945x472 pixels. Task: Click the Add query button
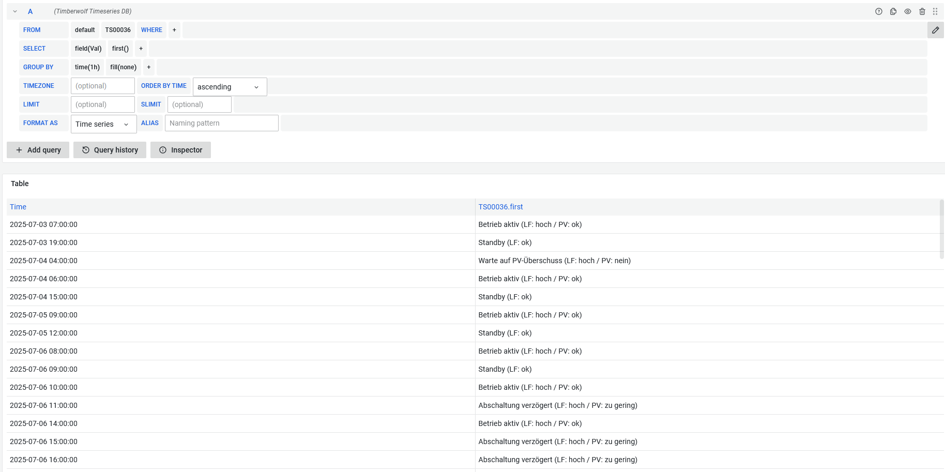point(38,150)
